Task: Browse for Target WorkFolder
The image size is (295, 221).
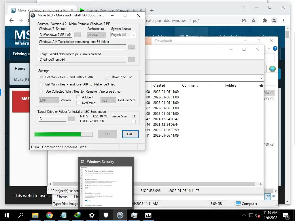Action: click(131, 60)
